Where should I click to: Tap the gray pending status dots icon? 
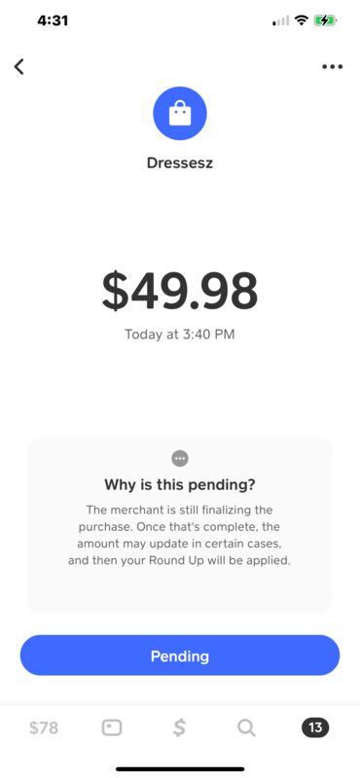click(180, 458)
